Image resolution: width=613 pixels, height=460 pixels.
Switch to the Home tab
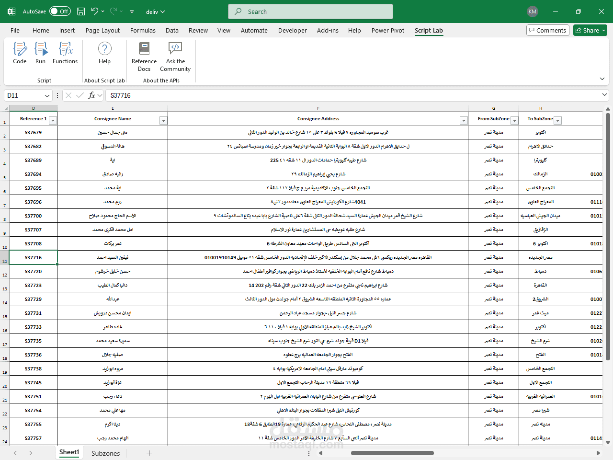tap(41, 30)
